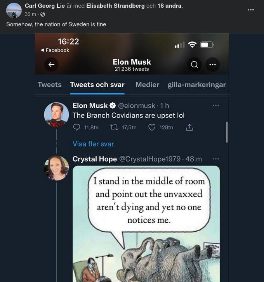Tap the back arrow in Twitter header

[x=51, y=65]
